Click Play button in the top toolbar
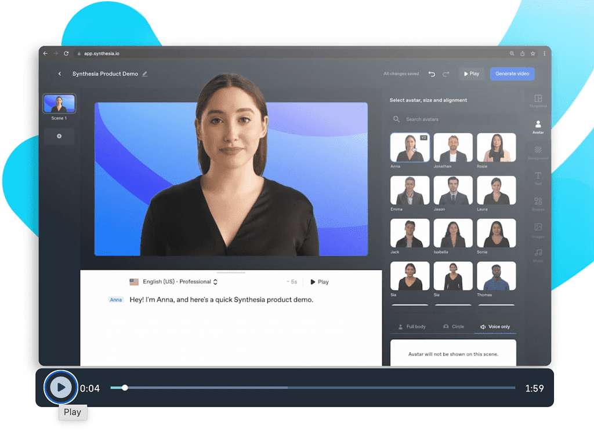The height and width of the screenshot is (432, 594). [x=471, y=74]
